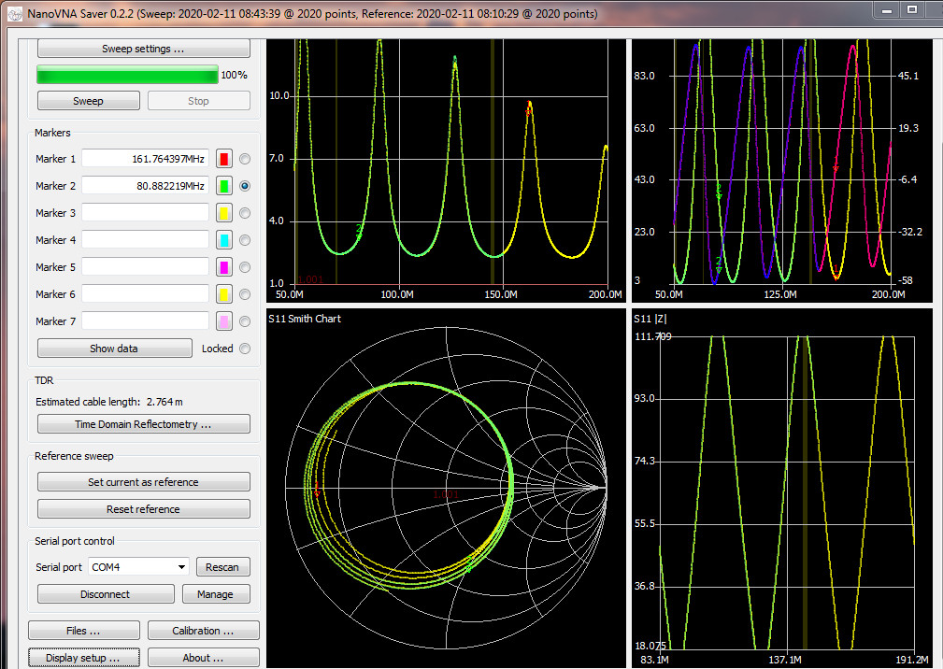This screenshot has height=669, width=943.
Task: Click the NanoVNA Saver title bar app icon
Action: pyautogui.click(x=15, y=14)
